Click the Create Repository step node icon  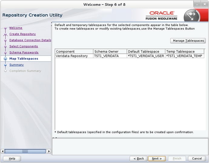[5, 34]
